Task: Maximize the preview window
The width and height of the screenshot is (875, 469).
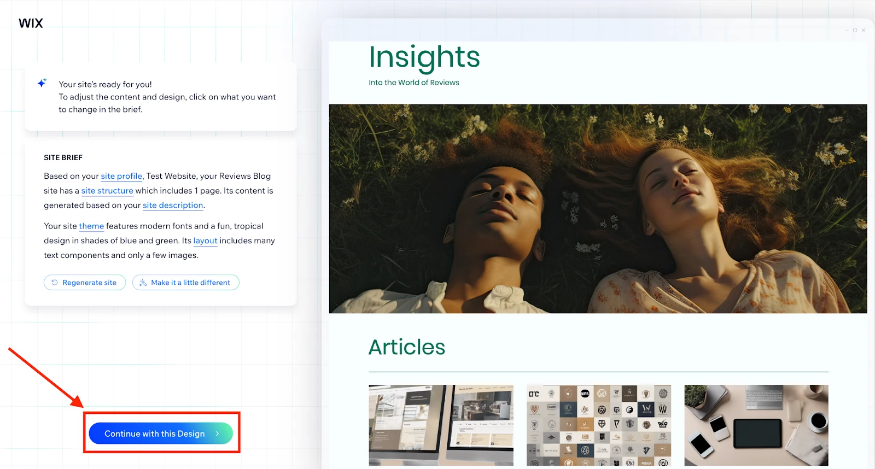Action: coord(855,30)
